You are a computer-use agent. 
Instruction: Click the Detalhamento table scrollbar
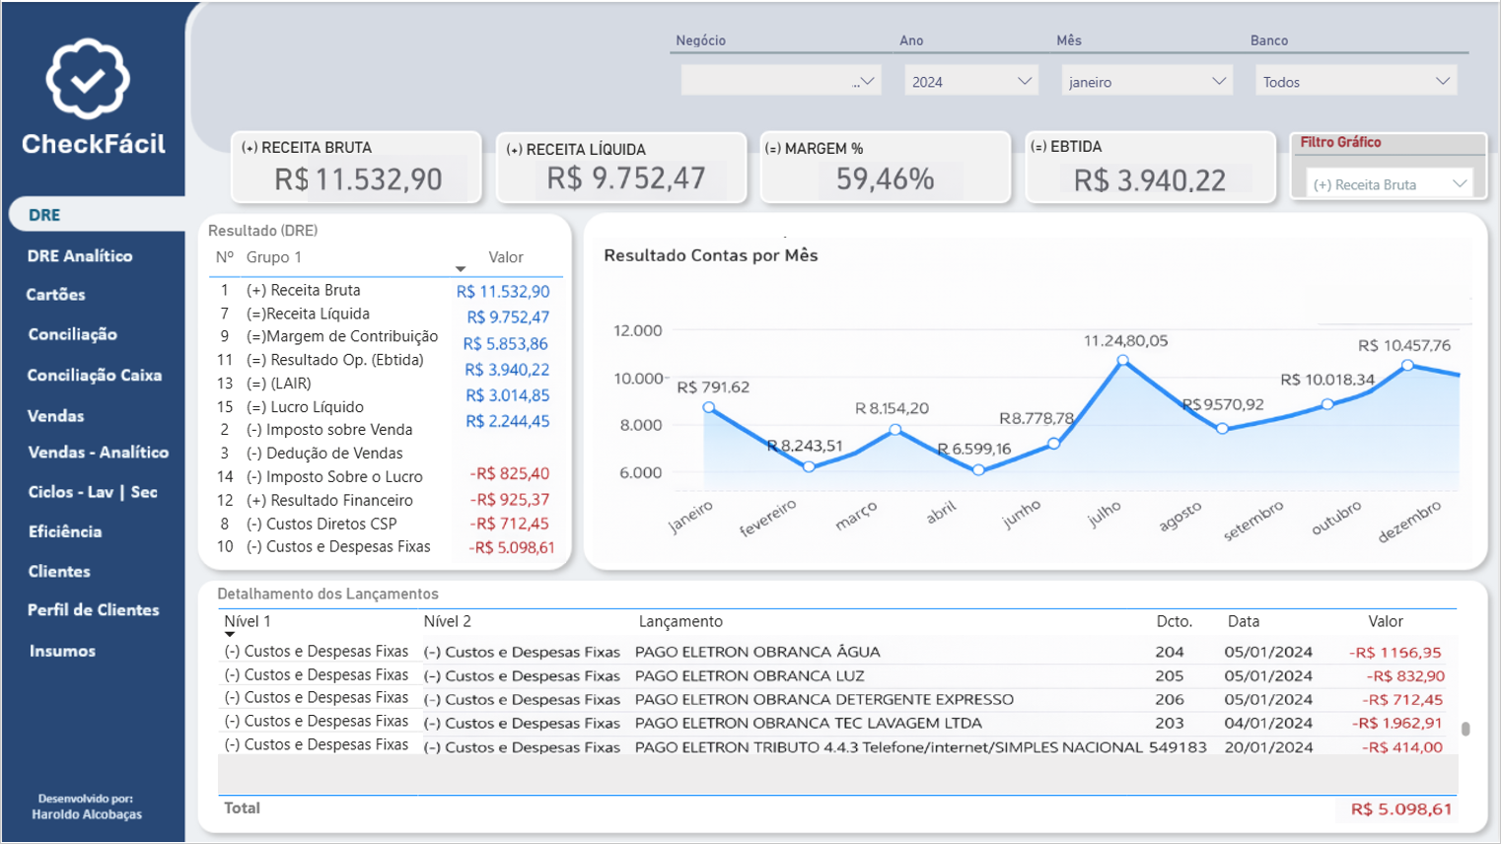(x=1465, y=727)
